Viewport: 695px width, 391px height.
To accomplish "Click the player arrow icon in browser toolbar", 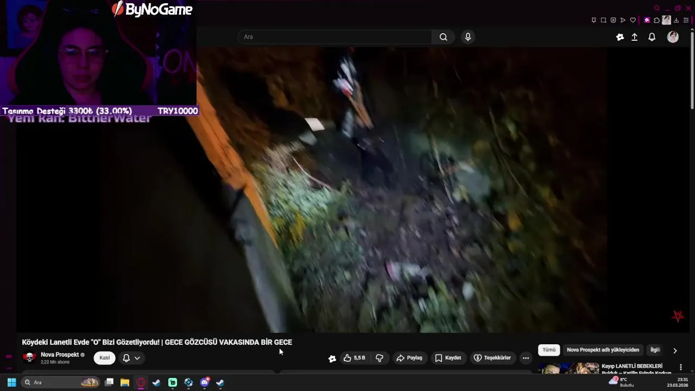I will (x=623, y=20).
